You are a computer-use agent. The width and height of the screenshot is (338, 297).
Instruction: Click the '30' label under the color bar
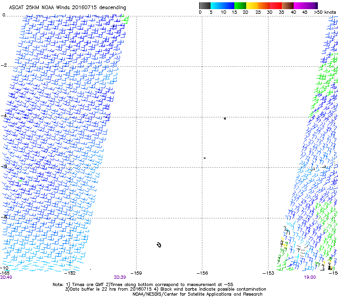click(269, 12)
